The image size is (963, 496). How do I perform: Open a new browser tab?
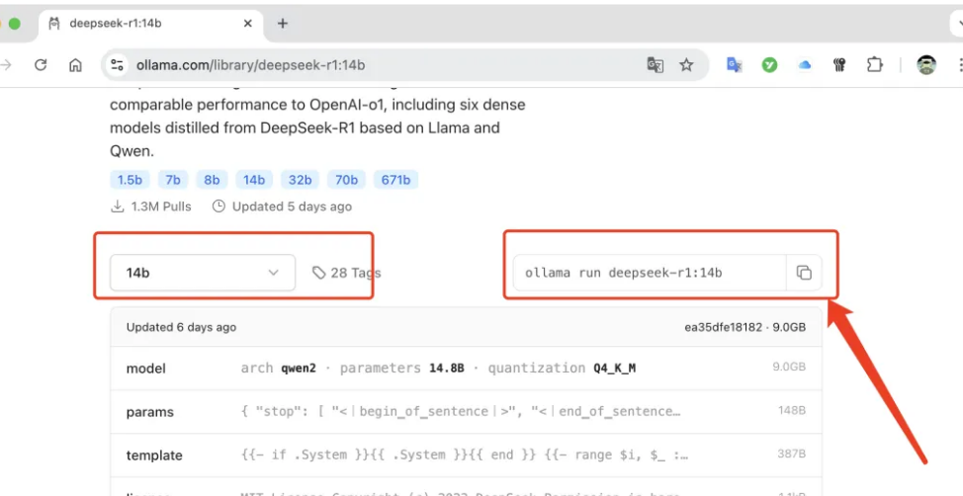[x=283, y=24]
